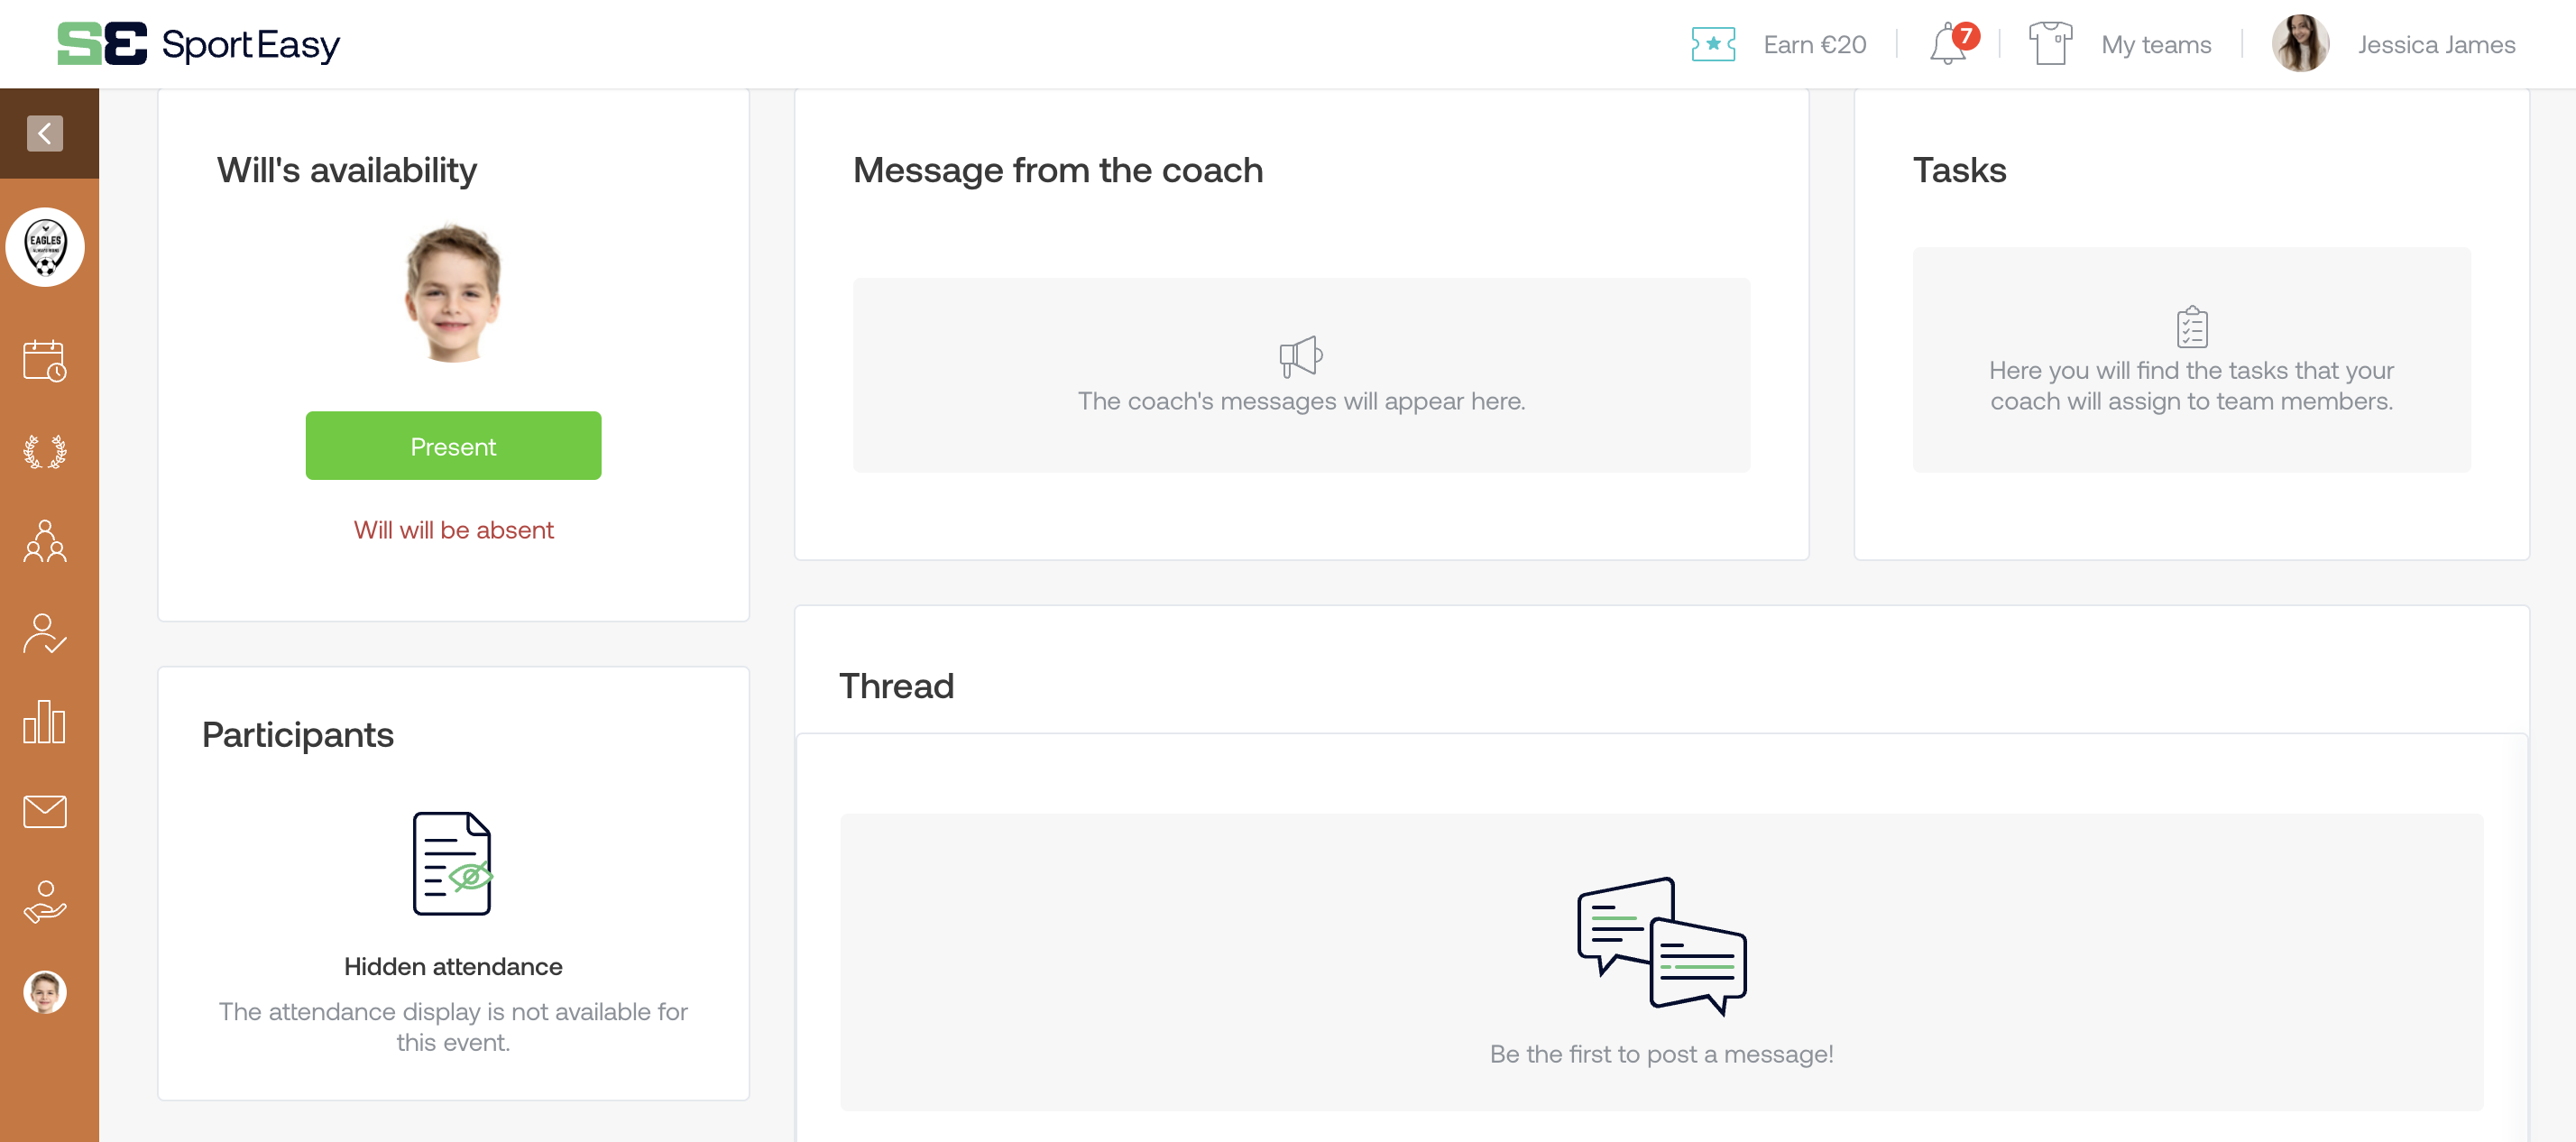
Task: Open the calendar events icon in the sidebar
Action: (x=45, y=361)
